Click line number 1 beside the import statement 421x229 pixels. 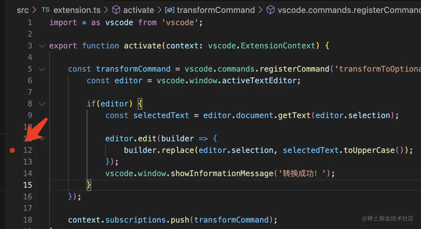click(30, 23)
